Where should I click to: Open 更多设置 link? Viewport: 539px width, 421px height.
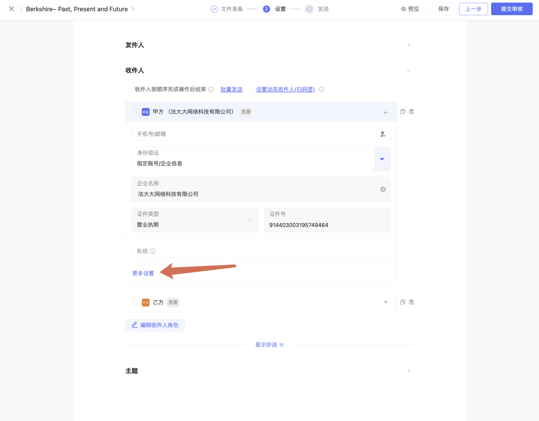tap(143, 273)
